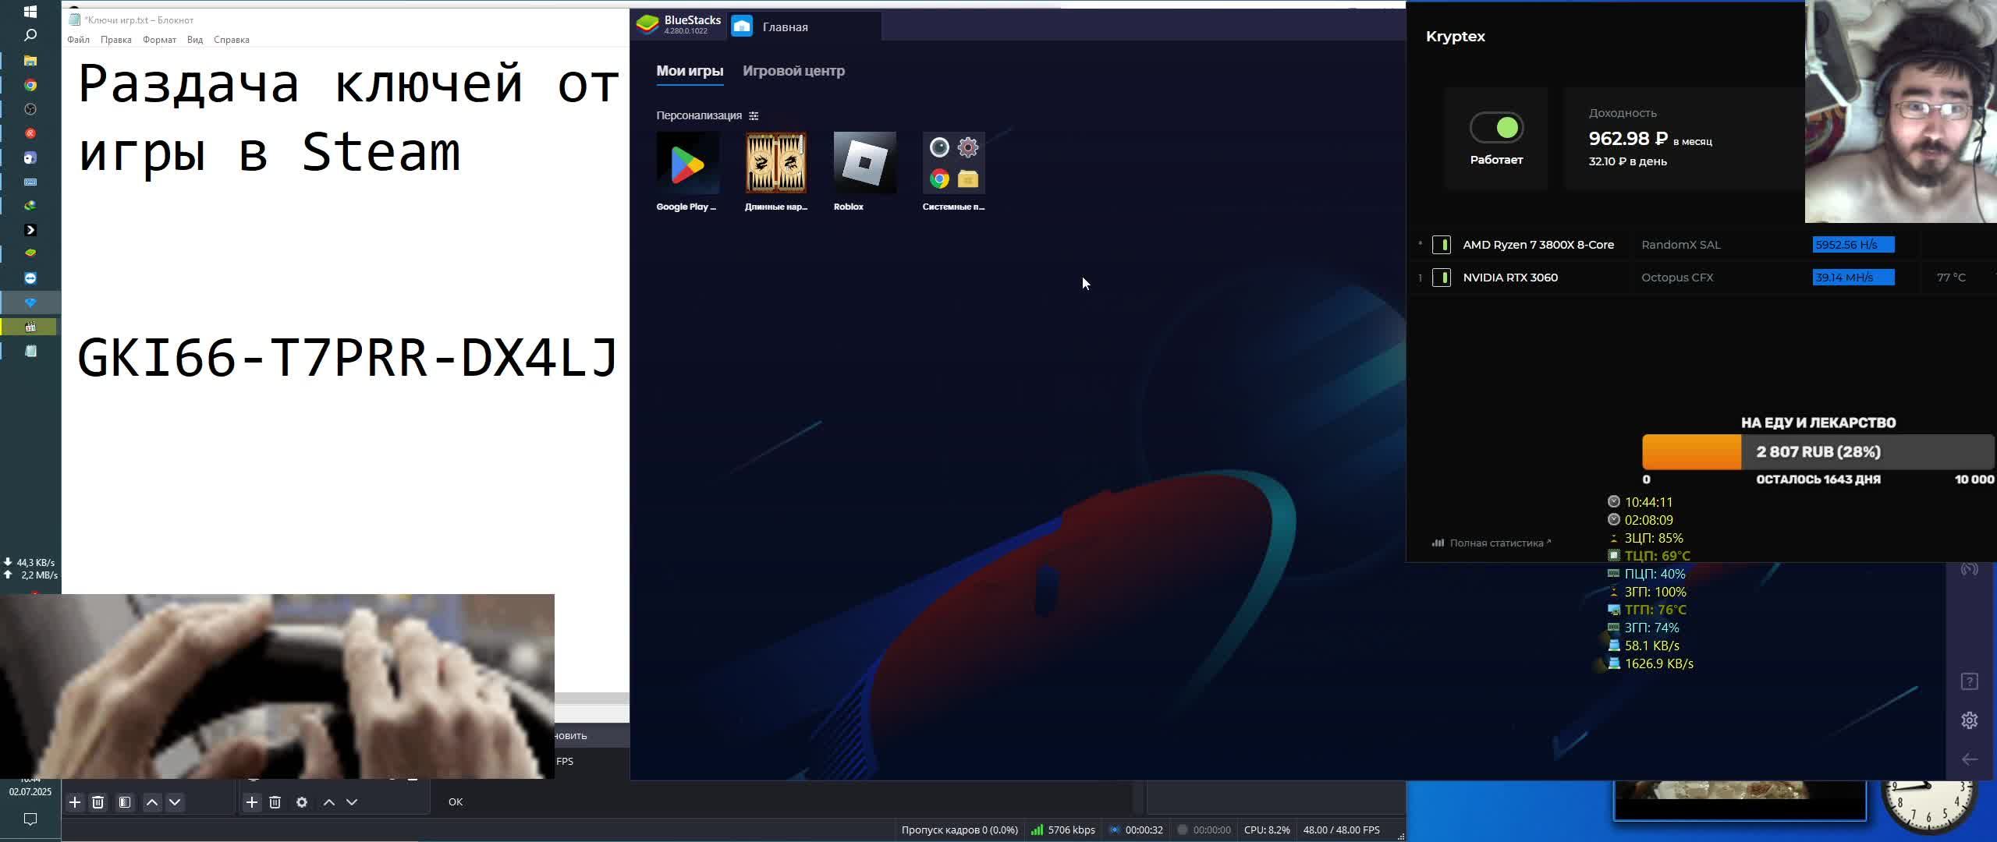Toggle the Kryptex mining switch

[1496, 128]
